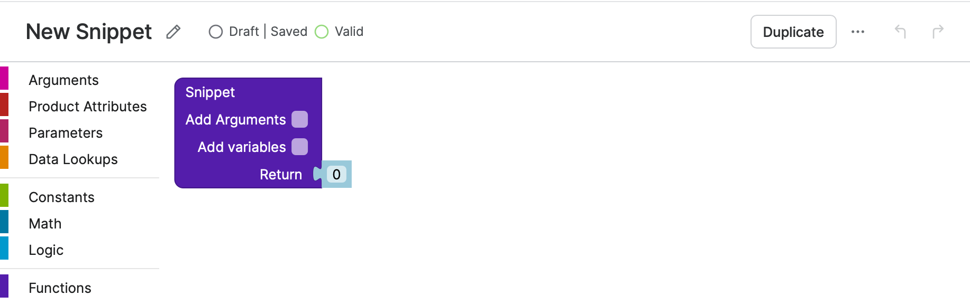This screenshot has height=305, width=970.
Task: Expand the Parameters toolbox category
Action: pos(66,133)
